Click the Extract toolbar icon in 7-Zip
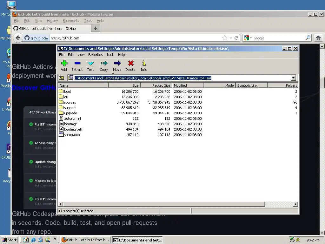This screenshot has width=325, height=244. coord(77,63)
